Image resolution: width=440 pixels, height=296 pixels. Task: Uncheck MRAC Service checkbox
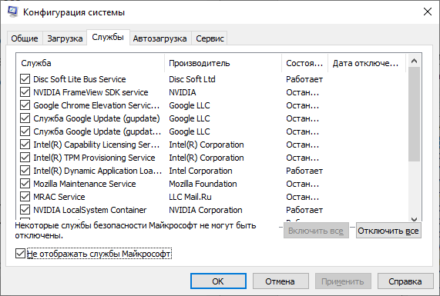25,197
